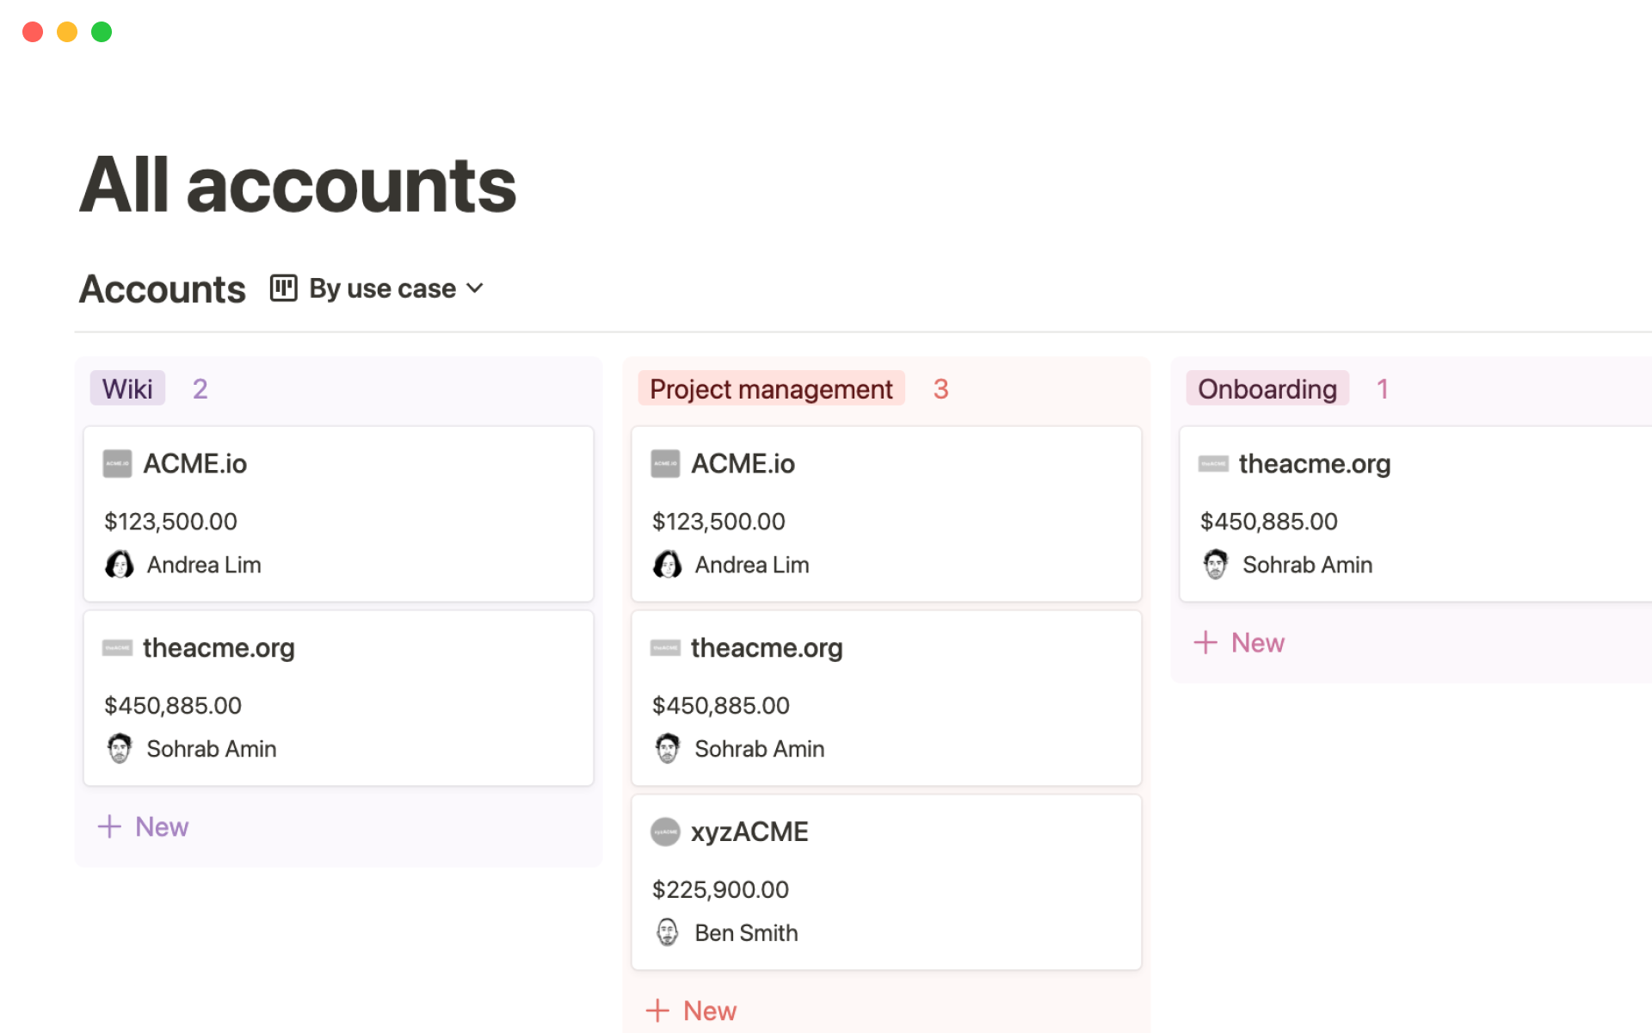Click Sohrab Amin's avatar in Onboarding column
Image resolution: width=1652 pixels, height=1033 pixels.
tap(1215, 565)
